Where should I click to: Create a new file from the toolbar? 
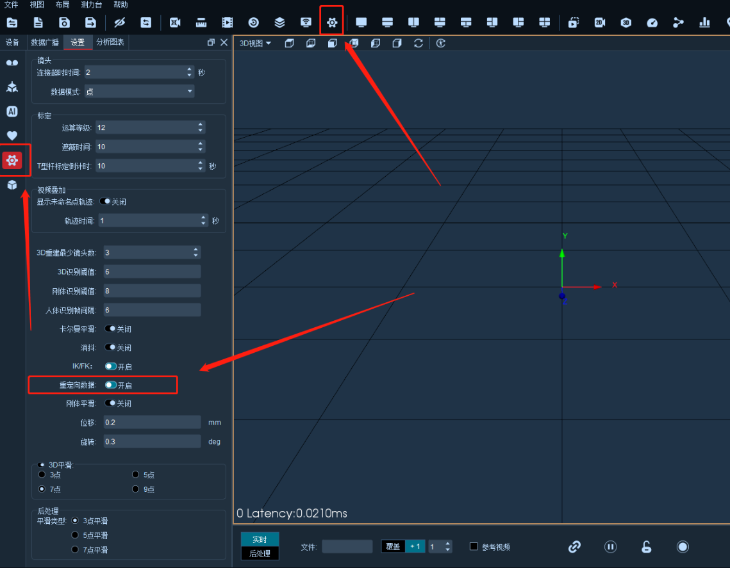tap(38, 22)
